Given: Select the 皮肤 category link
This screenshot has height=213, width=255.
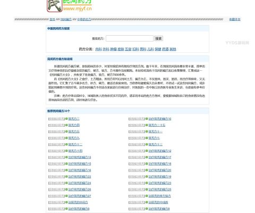Looking at the screenshot, I should (121, 49).
